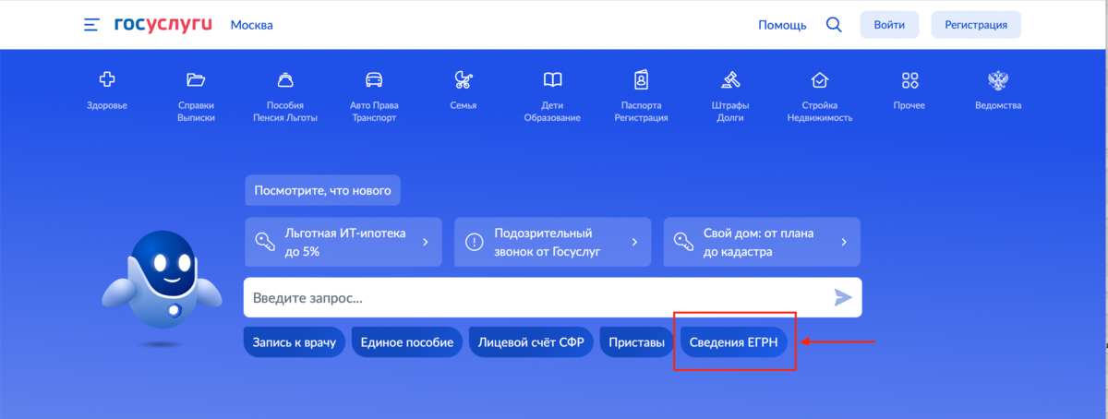This screenshot has width=1108, height=419.
Task: Click the key icon on Свой дом card
Action: tap(683, 242)
